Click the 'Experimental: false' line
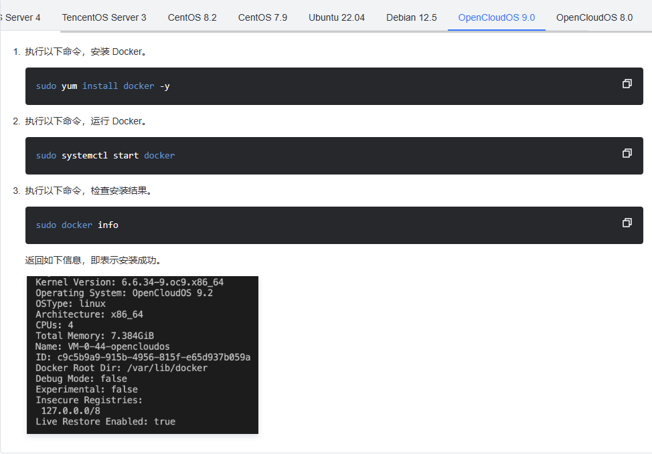This screenshot has width=652, height=454. [87, 390]
